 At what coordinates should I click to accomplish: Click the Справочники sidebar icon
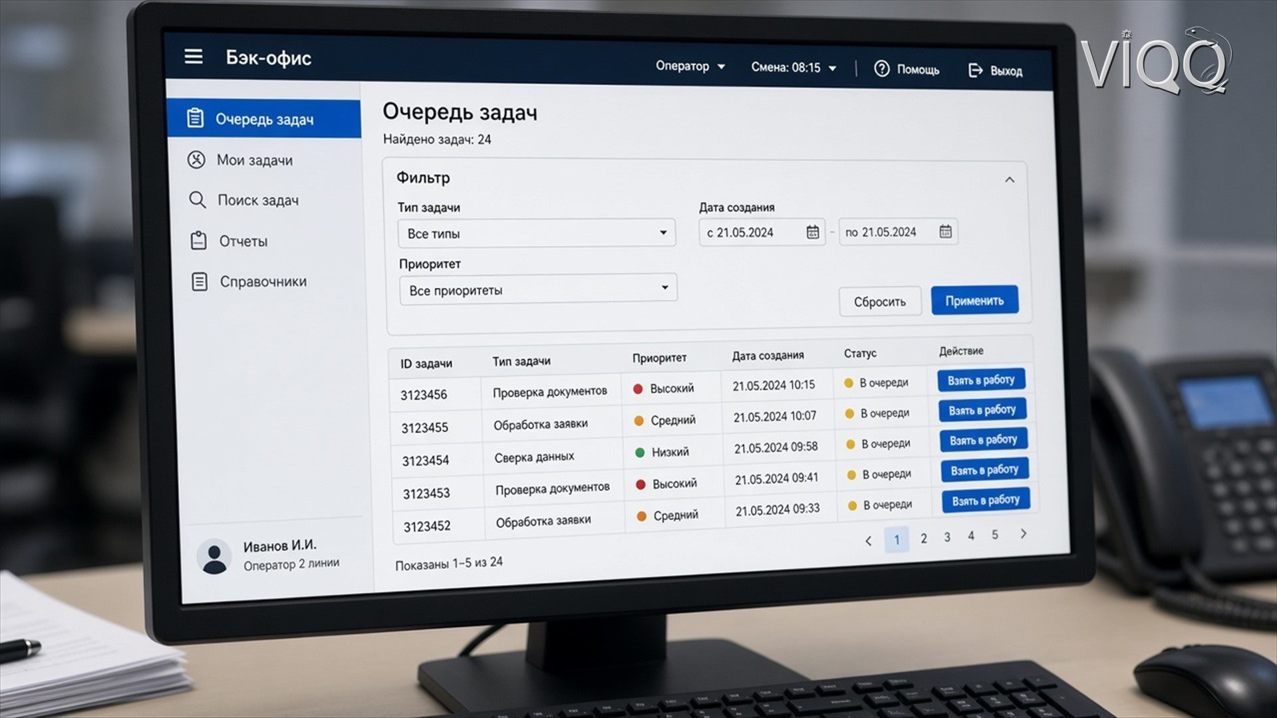200,281
